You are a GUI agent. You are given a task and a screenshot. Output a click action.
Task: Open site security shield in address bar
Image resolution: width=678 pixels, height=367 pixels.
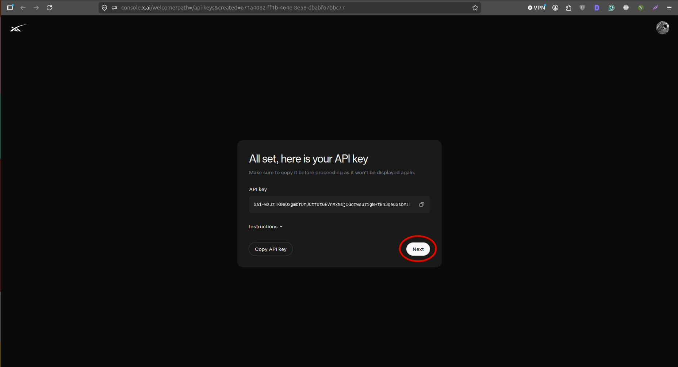[x=104, y=8]
